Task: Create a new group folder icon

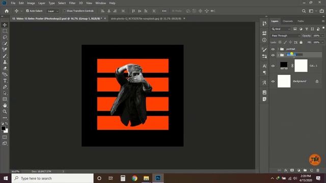Action: 305,170
